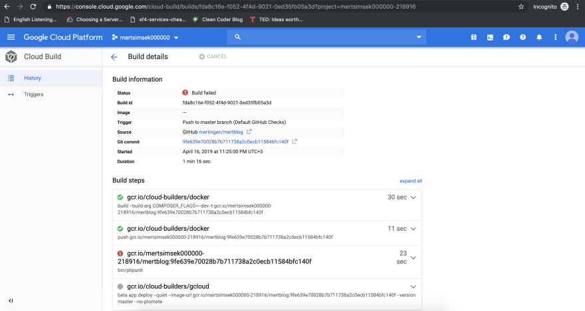Click the Cloud Build product logo
The image size is (585, 311).
click(x=11, y=56)
